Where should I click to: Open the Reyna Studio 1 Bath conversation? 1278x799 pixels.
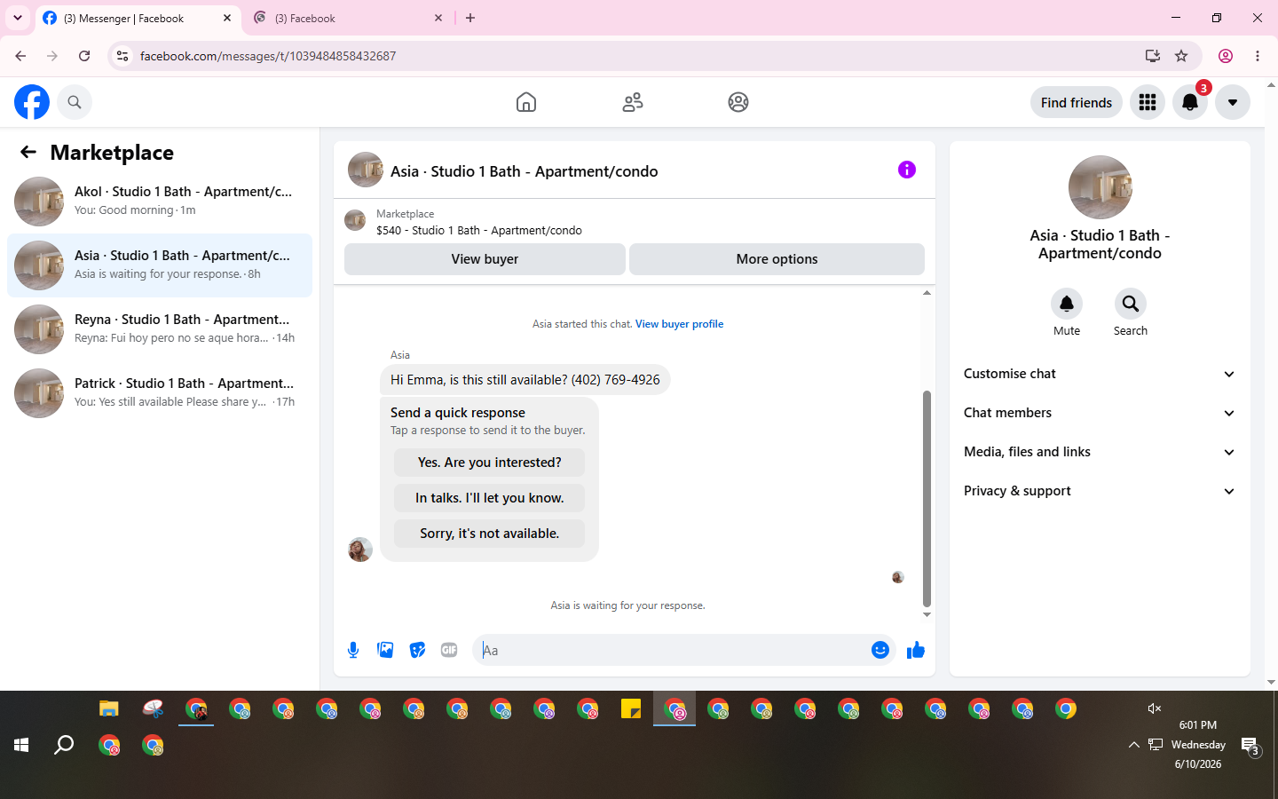click(160, 329)
